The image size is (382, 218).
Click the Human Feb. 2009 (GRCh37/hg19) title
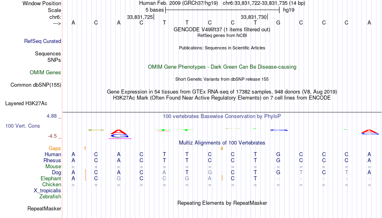click(x=178, y=3)
